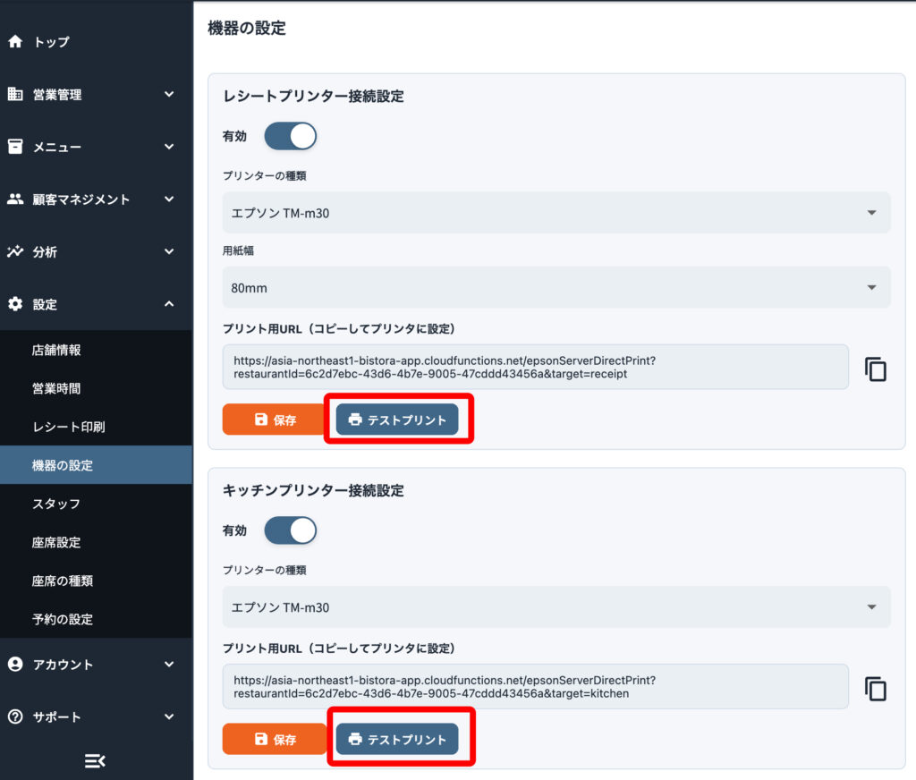Image resolution: width=916 pixels, height=780 pixels.
Task: Click the building icon for 営業管理
Action: click(15, 94)
